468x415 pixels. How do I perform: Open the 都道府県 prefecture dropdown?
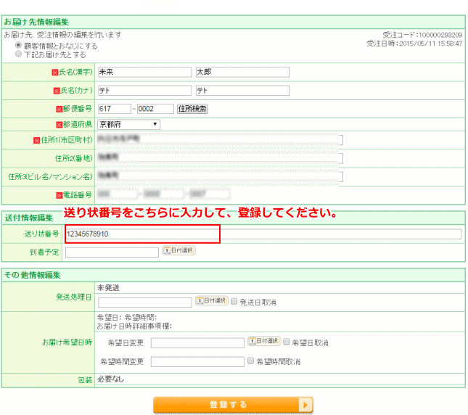(128, 124)
